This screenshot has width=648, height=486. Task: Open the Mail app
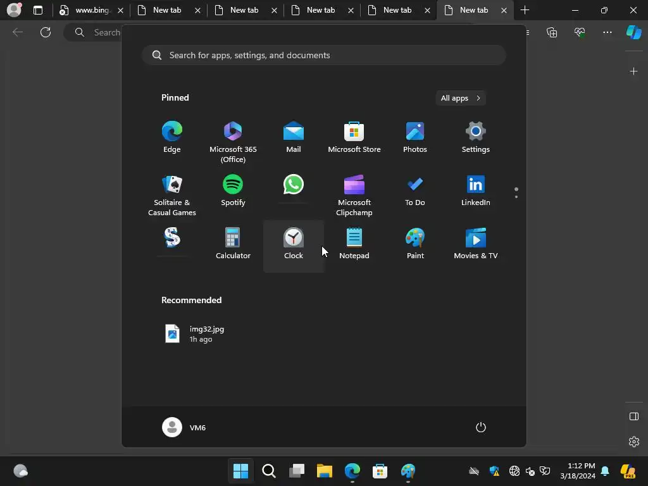tap(294, 137)
